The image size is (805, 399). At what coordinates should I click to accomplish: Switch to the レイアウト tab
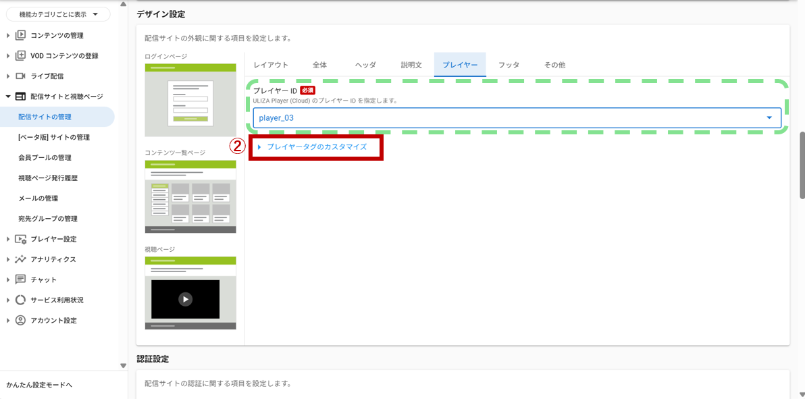tap(271, 65)
